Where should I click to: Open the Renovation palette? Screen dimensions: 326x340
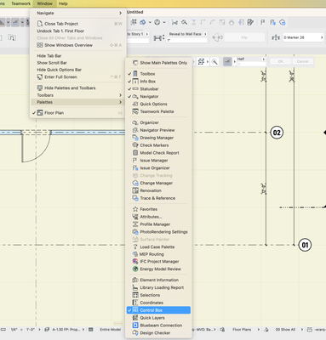(158, 190)
